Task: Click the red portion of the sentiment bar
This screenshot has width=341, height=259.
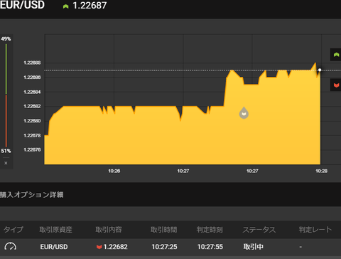Action: [x=6, y=121]
